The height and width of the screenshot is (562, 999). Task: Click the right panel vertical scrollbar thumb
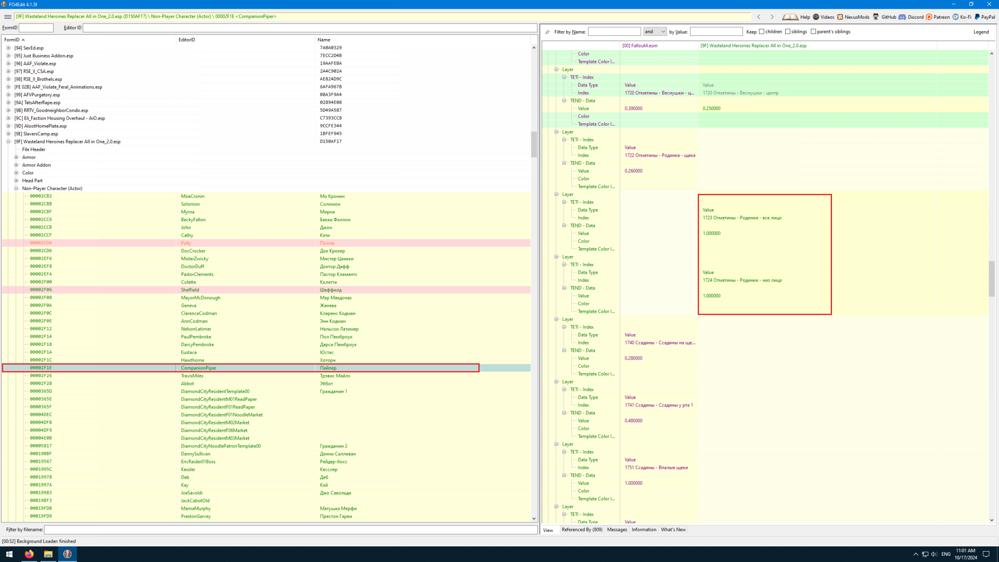pyautogui.click(x=992, y=278)
